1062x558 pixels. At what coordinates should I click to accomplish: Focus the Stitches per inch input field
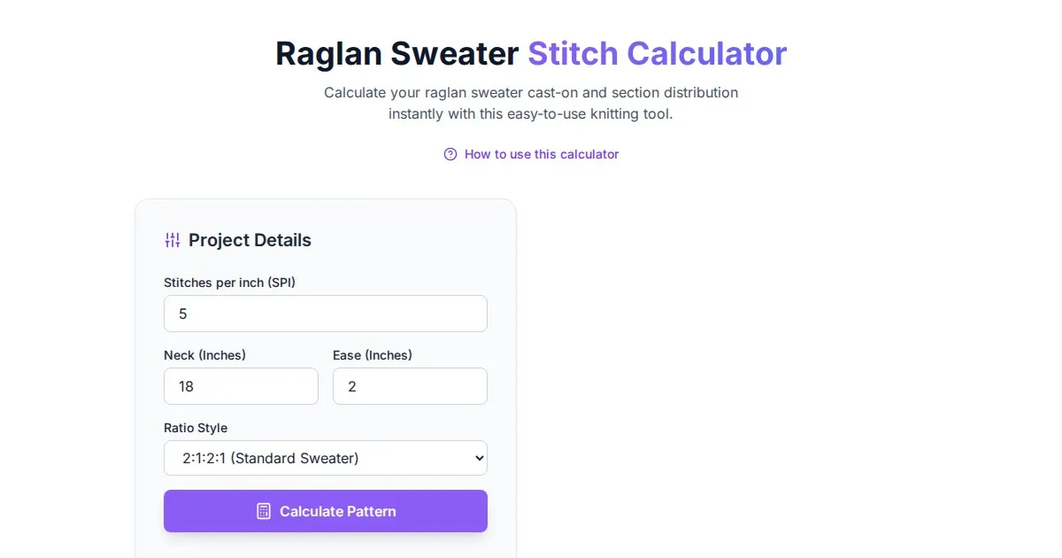pos(325,314)
